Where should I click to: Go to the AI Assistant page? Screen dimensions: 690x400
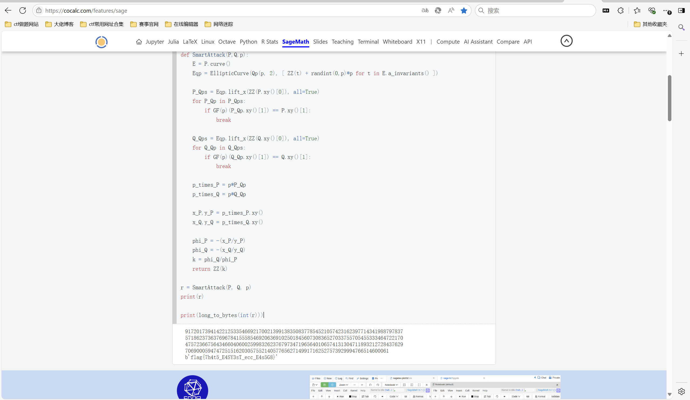pos(478,41)
